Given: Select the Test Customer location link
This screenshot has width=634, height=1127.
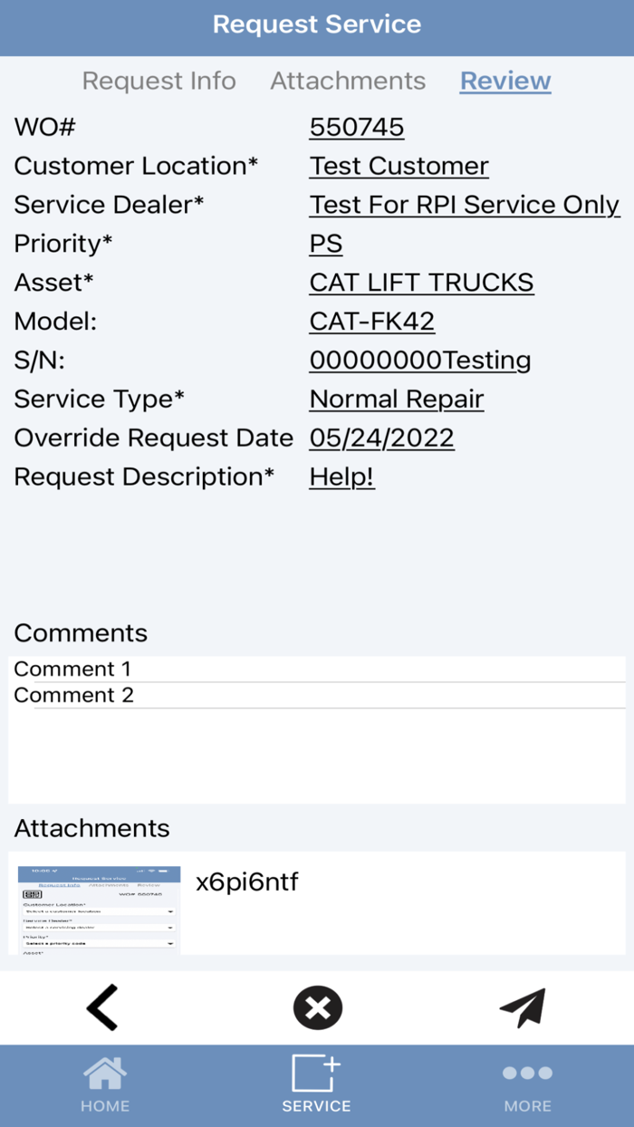Looking at the screenshot, I should pyautogui.click(x=399, y=166).
